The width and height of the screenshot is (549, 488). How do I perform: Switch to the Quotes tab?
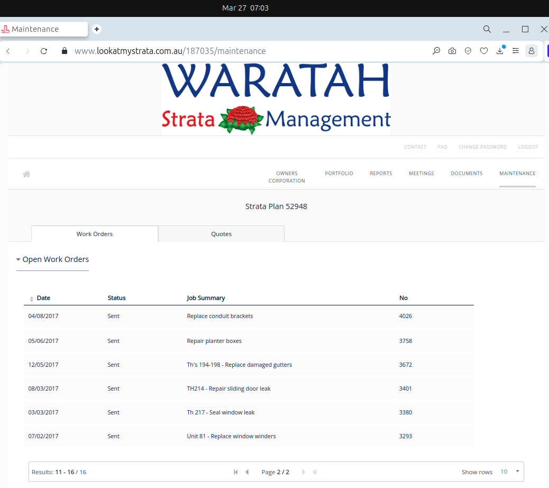[221, 233]
